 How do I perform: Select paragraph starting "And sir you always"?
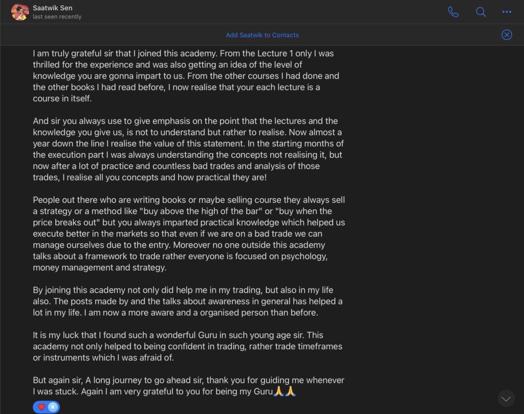(x=188, y=149)
